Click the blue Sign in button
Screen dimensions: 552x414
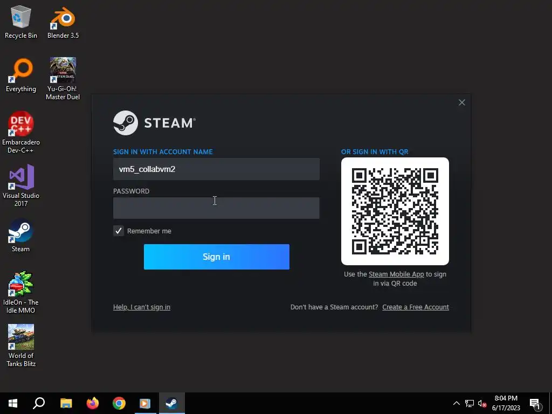(x=217, y=257)
